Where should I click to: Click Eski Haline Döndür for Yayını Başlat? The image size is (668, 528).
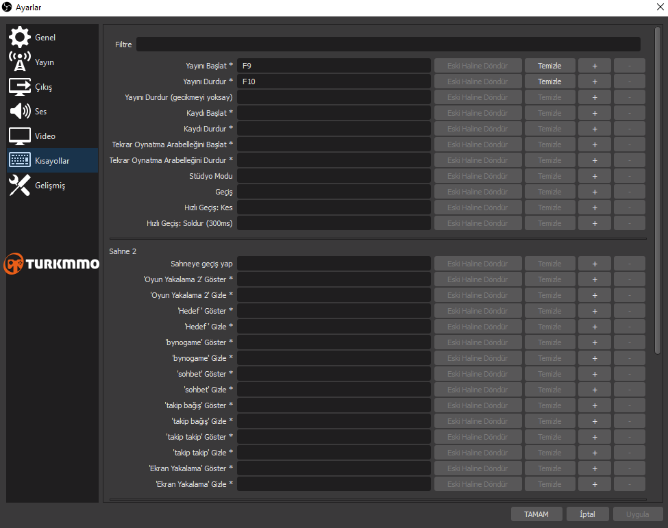click(478, 66)
